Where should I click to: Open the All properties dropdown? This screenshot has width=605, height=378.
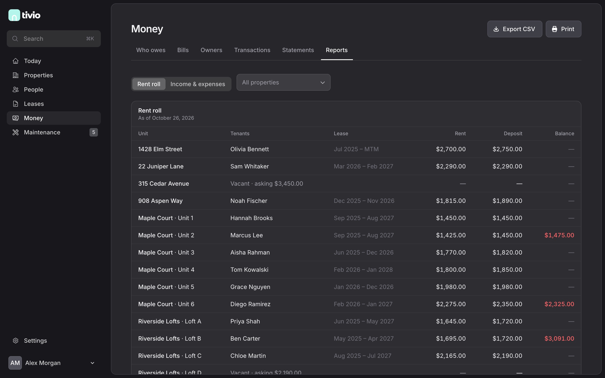(x=283, y=82)
